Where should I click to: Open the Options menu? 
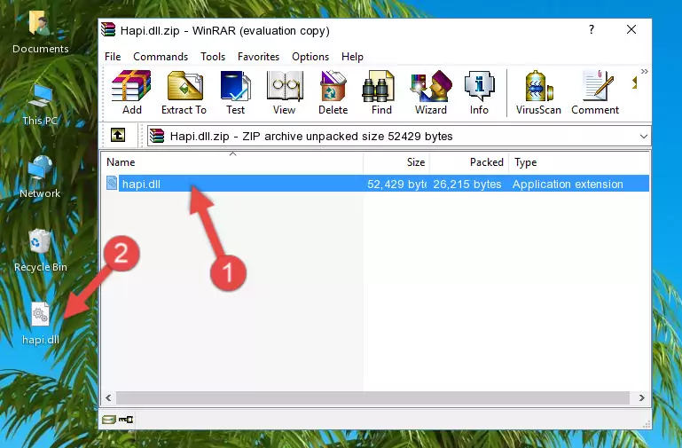[310, 57]
